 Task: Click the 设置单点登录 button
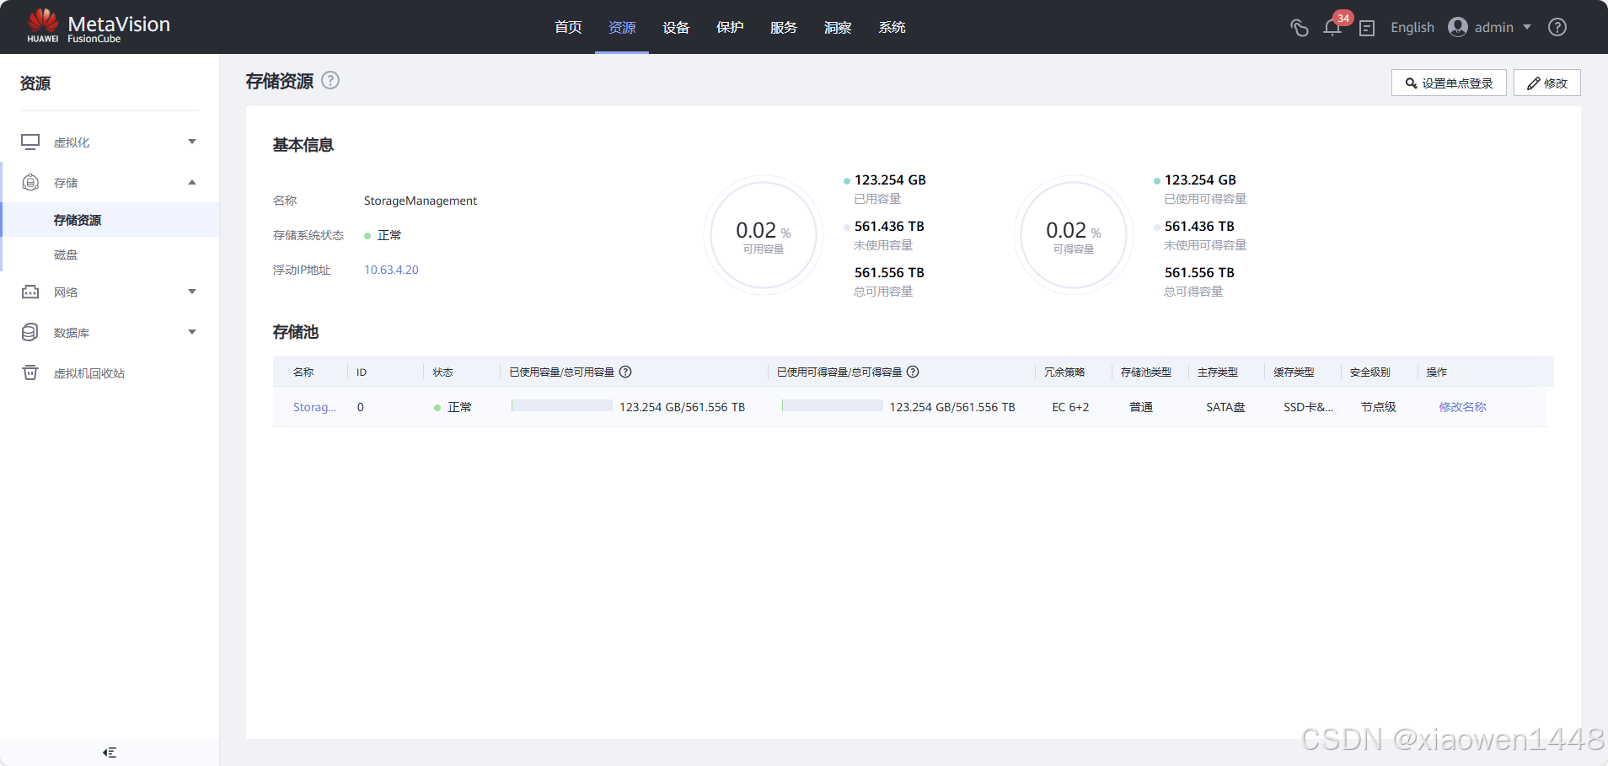pos(1449,83)
